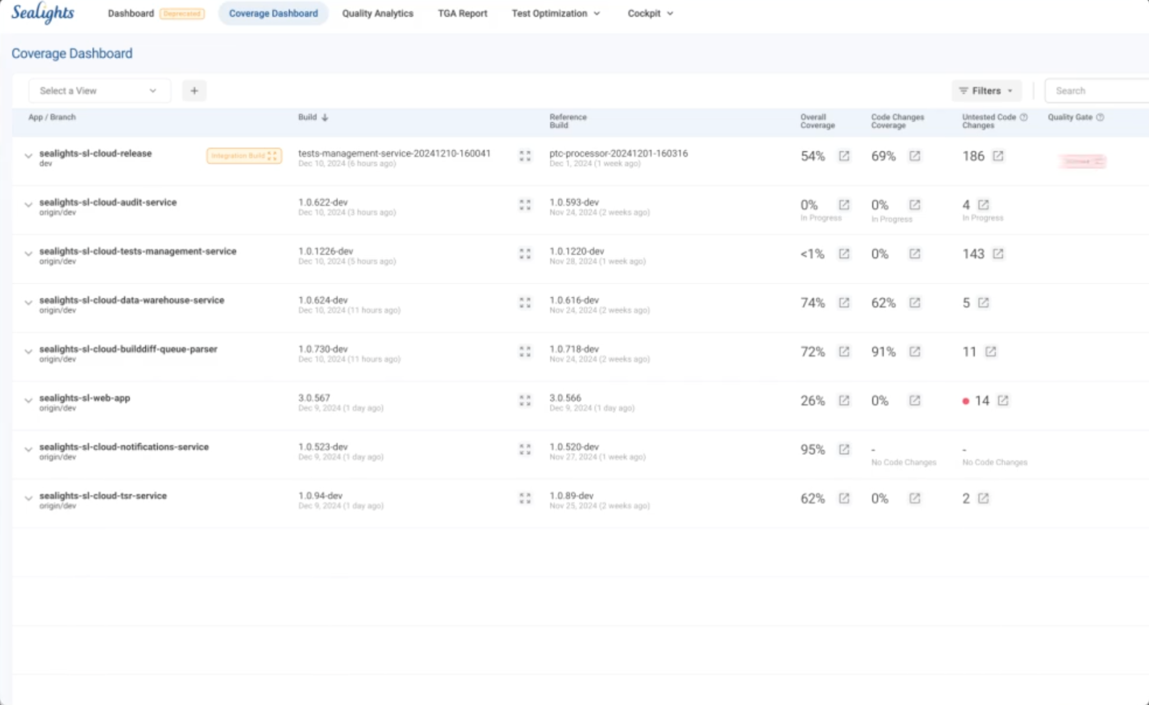
Task: Open untested code link next to 2
Action: point(983,498)
